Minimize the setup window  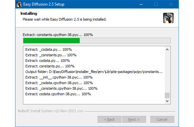point(141,4)
